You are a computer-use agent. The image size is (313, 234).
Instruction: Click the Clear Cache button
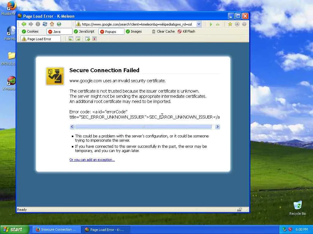tap(163, 31)
